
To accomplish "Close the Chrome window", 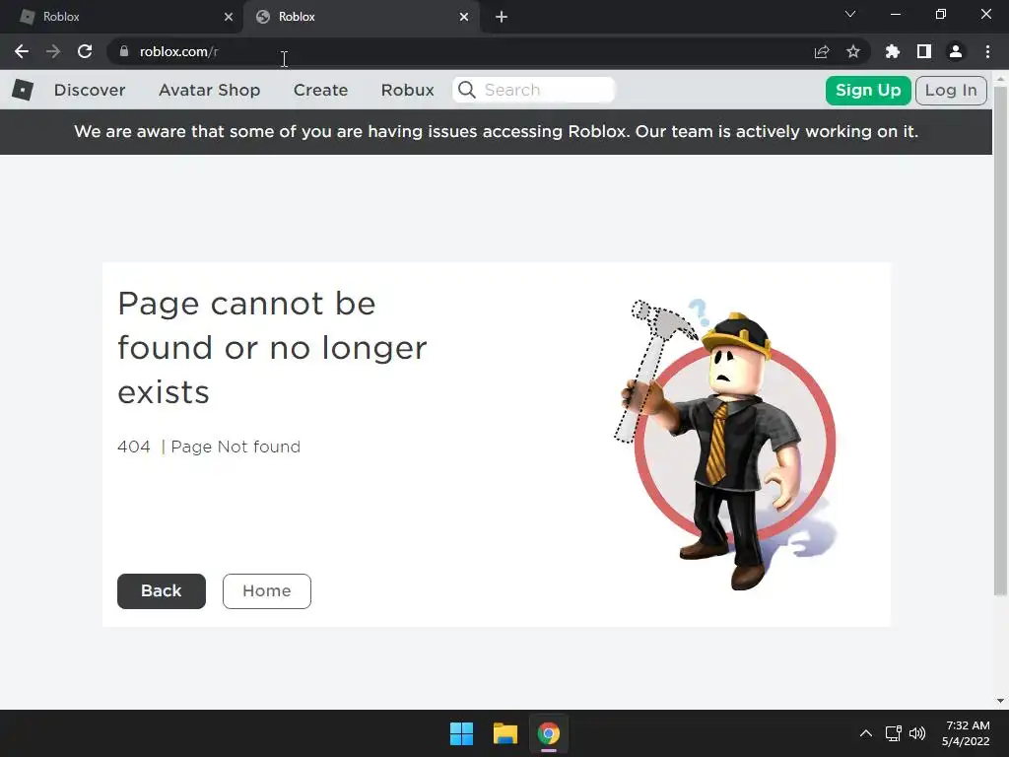I will coord(985,14).
